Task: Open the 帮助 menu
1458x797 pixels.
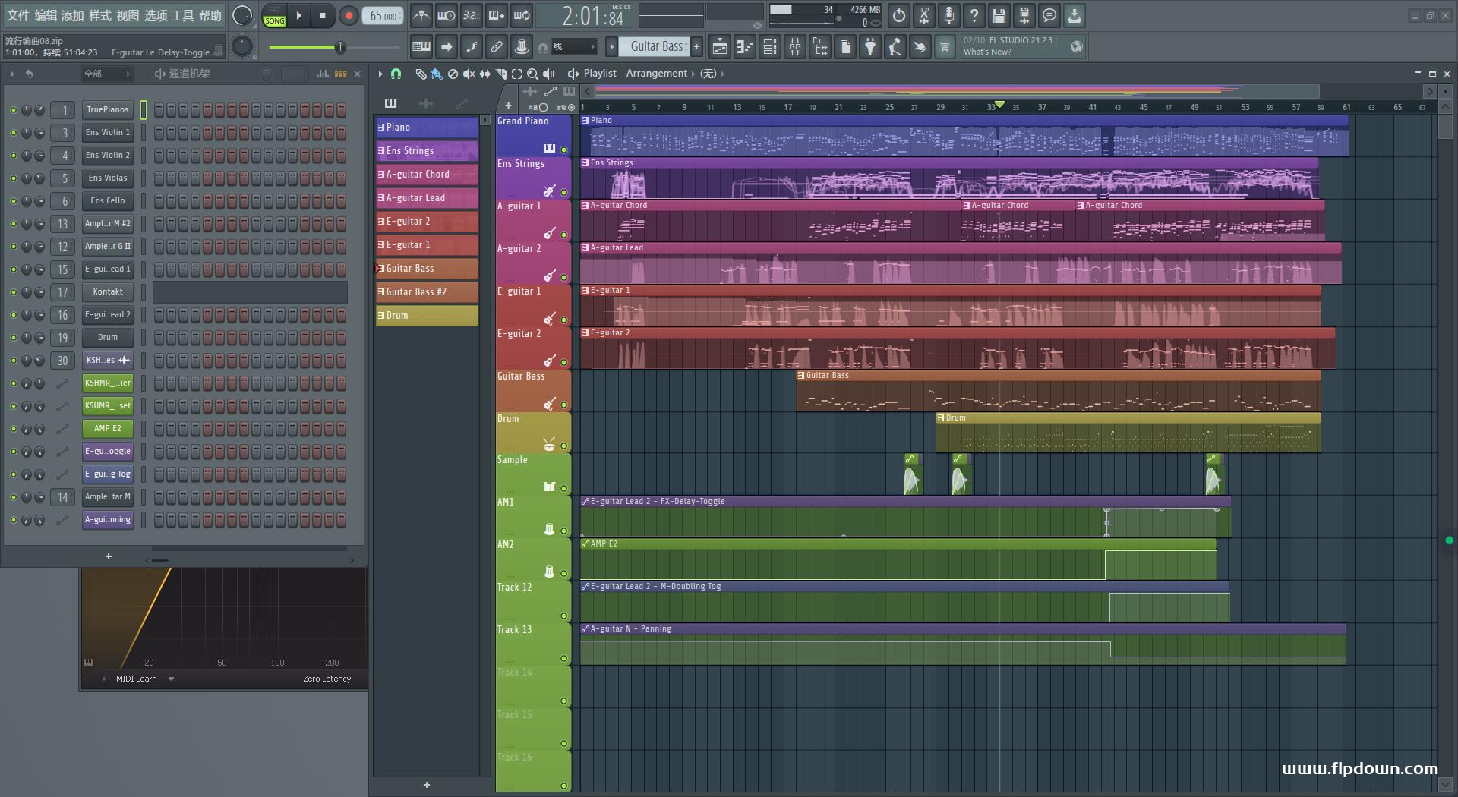Action: click(x=210, y=15)
